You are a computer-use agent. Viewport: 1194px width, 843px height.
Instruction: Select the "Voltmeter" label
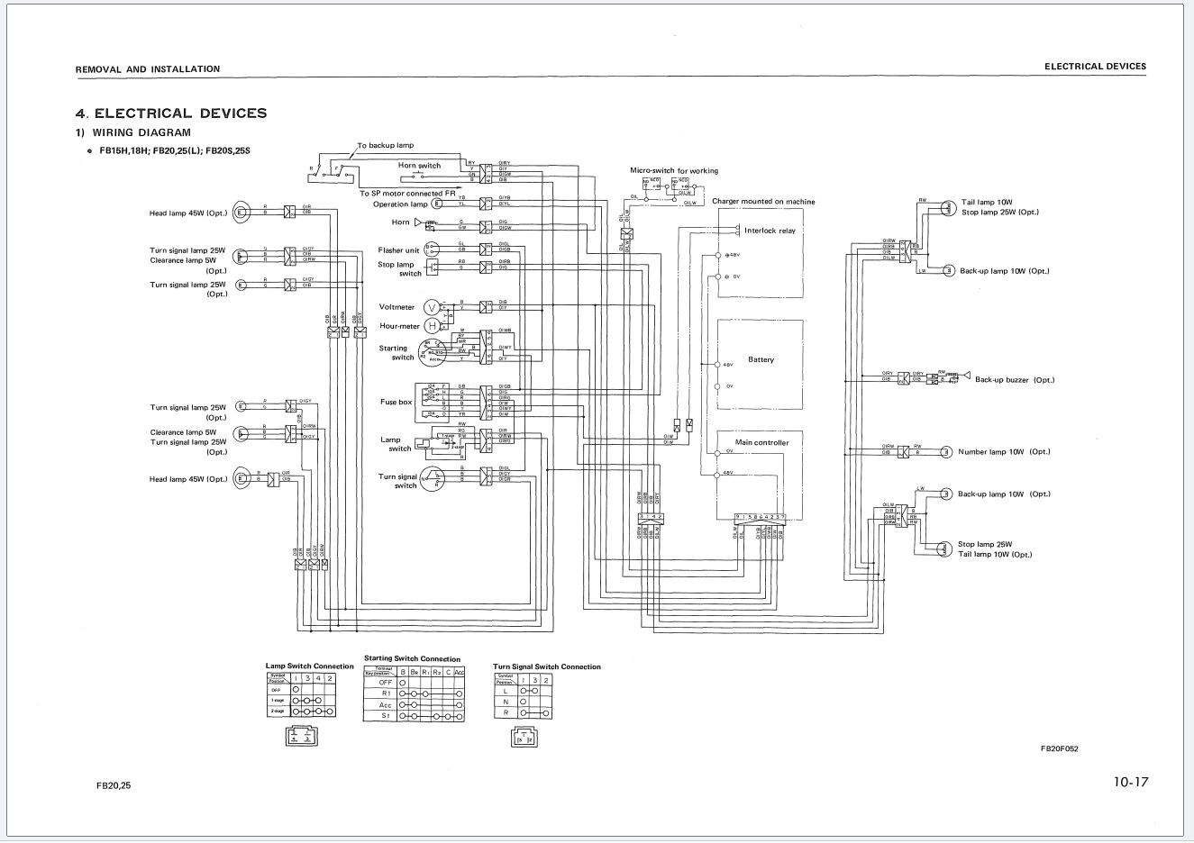click(397, 307)
